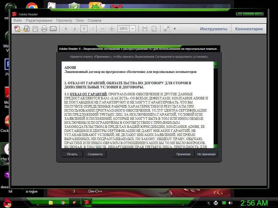
Task: Click the Dev-C++ desktop icon label
Action: tap(95, 191)
